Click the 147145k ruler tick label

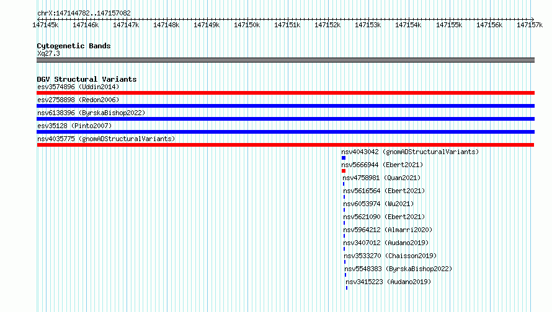point(45,25)
